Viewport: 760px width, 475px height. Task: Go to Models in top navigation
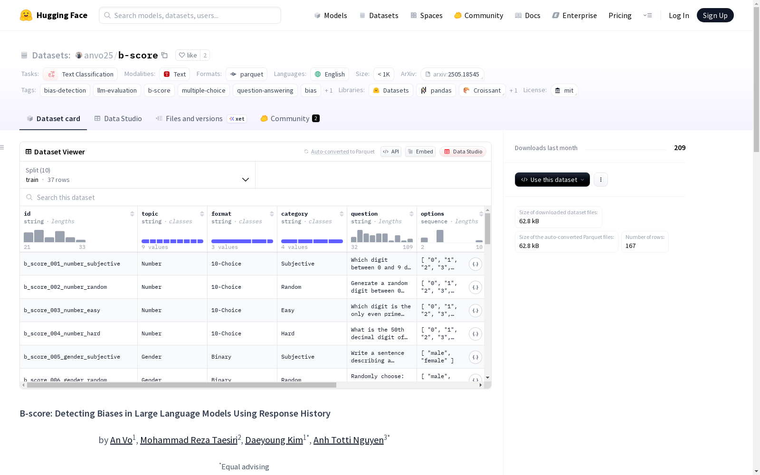point(331,15)
